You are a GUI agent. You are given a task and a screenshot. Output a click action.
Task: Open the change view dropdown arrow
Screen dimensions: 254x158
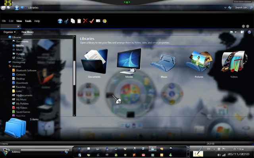coord(235,32)
